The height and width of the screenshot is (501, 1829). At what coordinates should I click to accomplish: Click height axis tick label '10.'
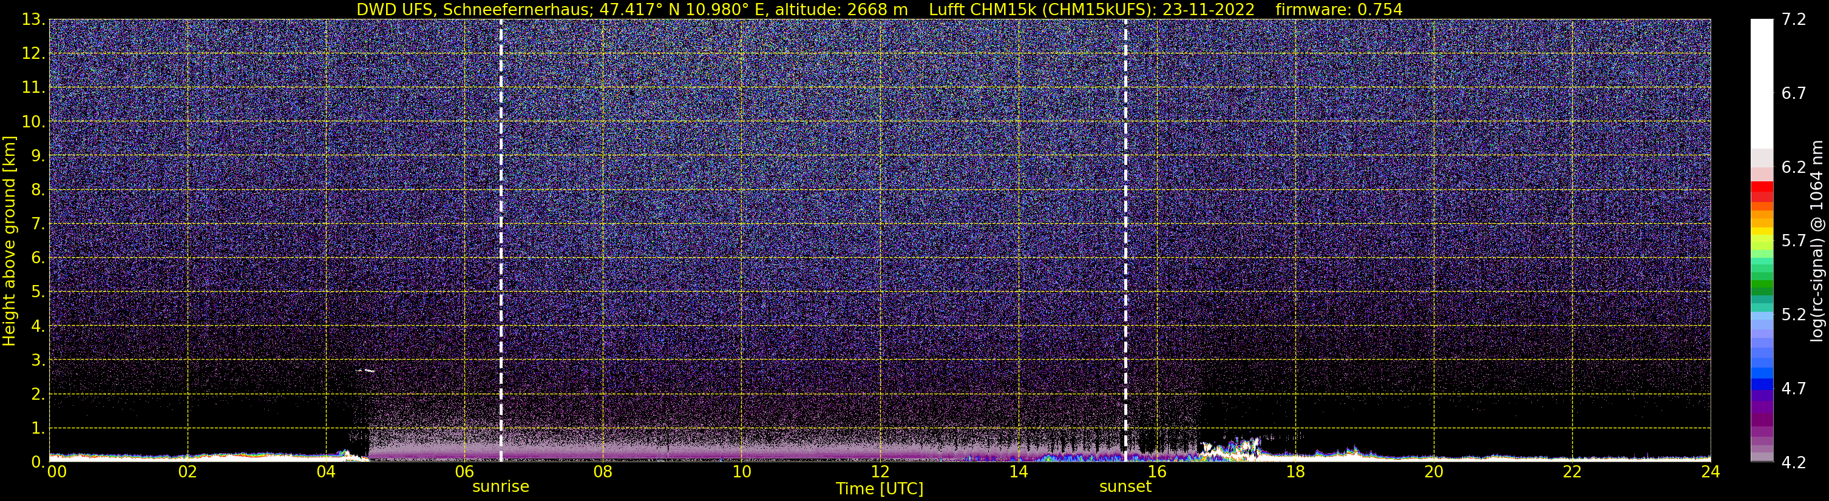click(33, 122)
